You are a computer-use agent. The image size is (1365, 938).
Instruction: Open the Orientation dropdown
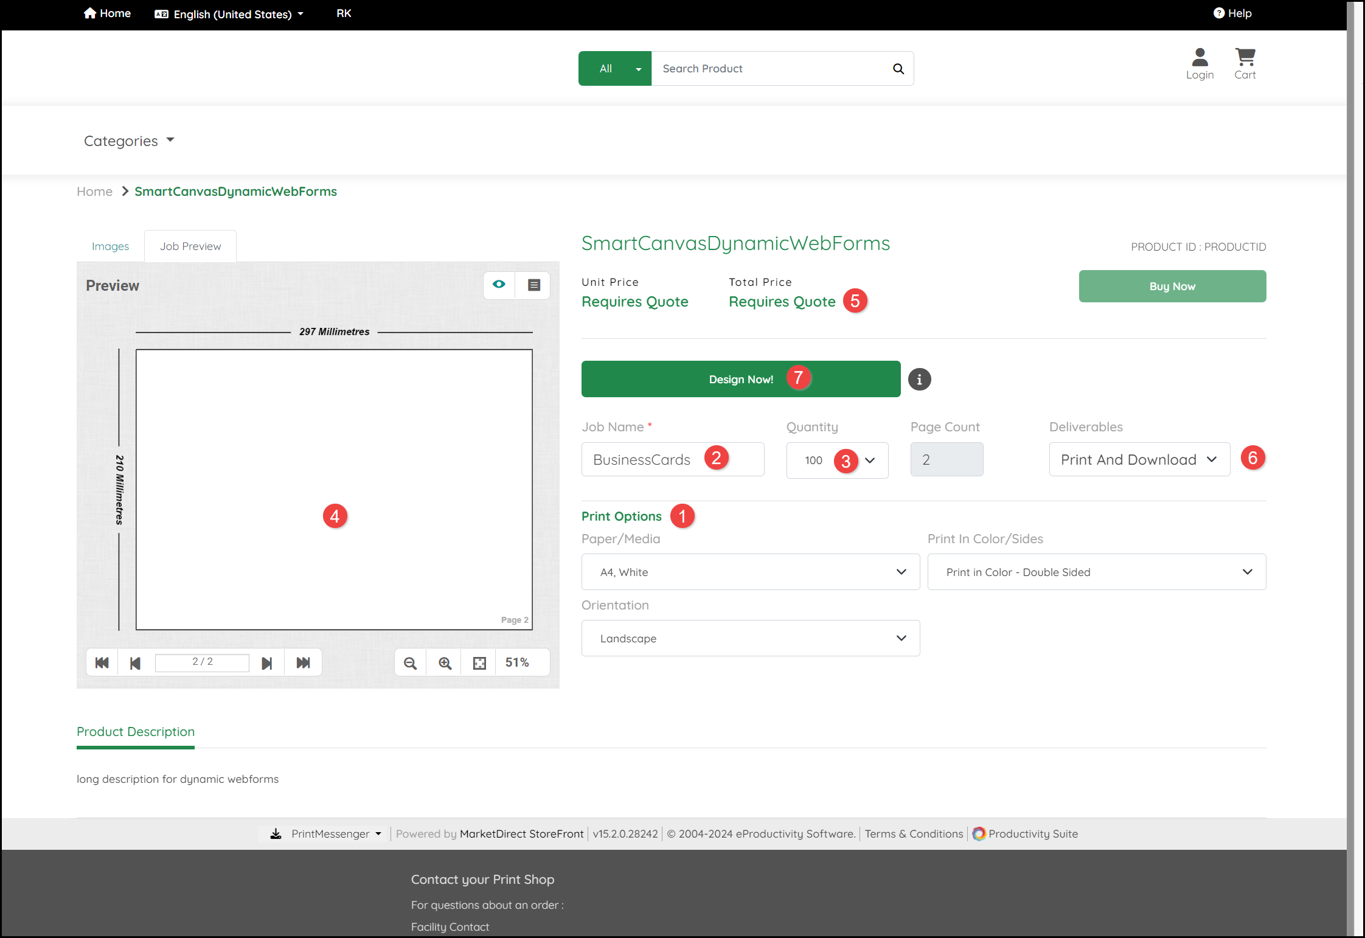(x=750, y=638)
